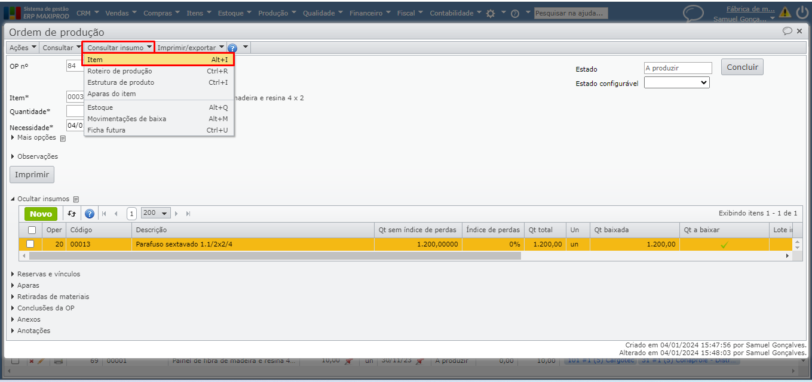
Task: Click the Qt baixada column header
Action: (x=635, y=230)
